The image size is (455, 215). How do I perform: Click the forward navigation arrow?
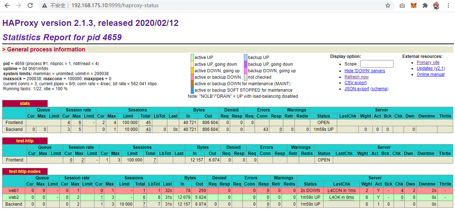point(19,6)
